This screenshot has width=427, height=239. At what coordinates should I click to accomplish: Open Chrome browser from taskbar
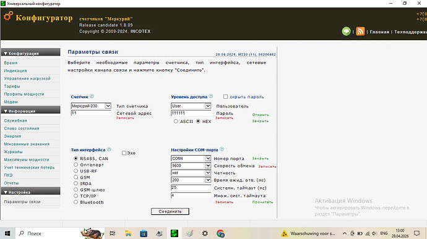[x=220, y=233]
